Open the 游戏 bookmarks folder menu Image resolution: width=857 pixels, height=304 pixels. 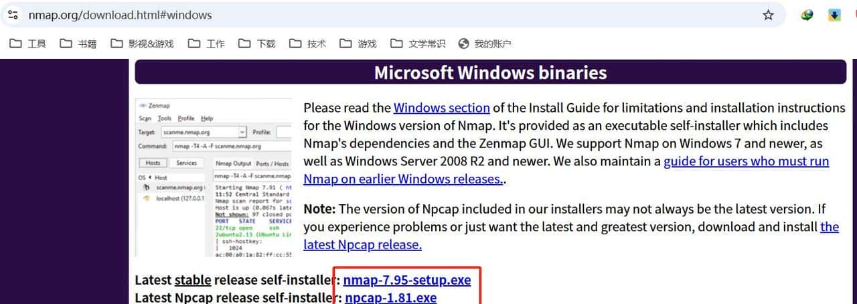(358, 44)
